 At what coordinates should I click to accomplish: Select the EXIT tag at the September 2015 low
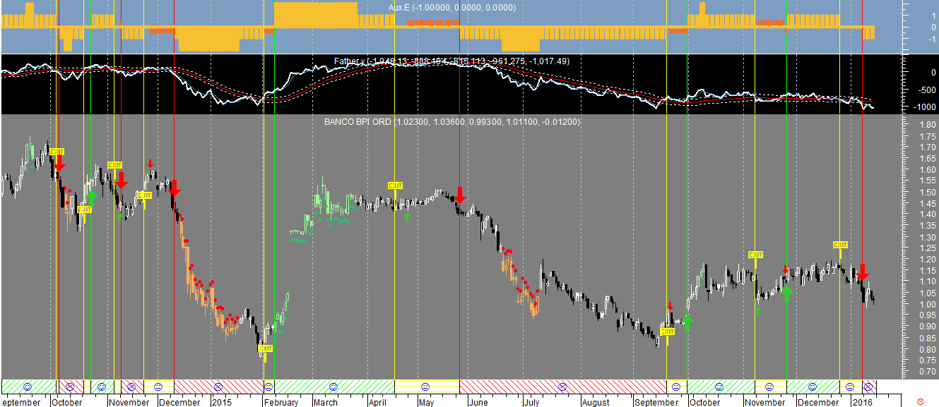[x=667, y=332]
